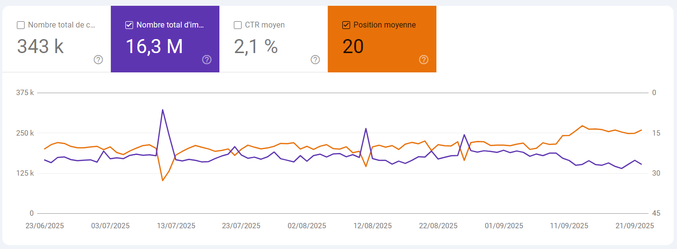The width and height of the screenshot is (677, 249).
Task: Click help icon on CTR moyen card
Action: [x=315, y=60]
